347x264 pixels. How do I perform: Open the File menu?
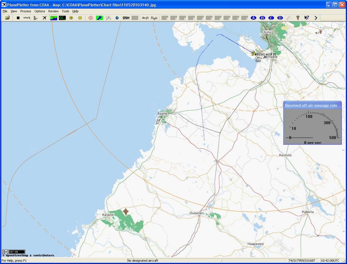coord(5,11)
